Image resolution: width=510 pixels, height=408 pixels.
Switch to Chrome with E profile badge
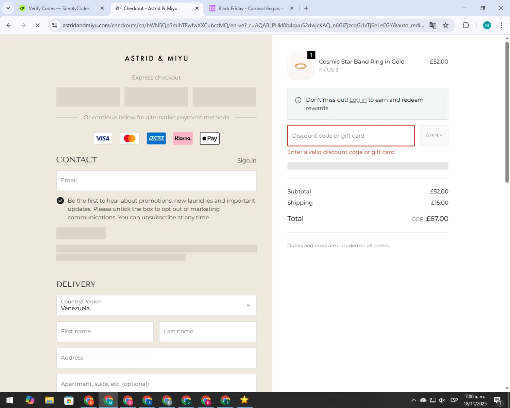click(225, 400)
